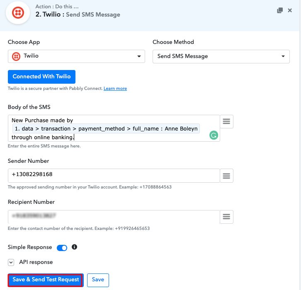Viewport: 301px width, 290px height.
Task: Expand the API response section
Action: coord(11,262)
